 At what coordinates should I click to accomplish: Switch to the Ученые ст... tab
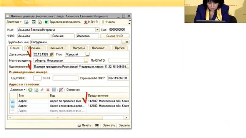coord(58,48)
